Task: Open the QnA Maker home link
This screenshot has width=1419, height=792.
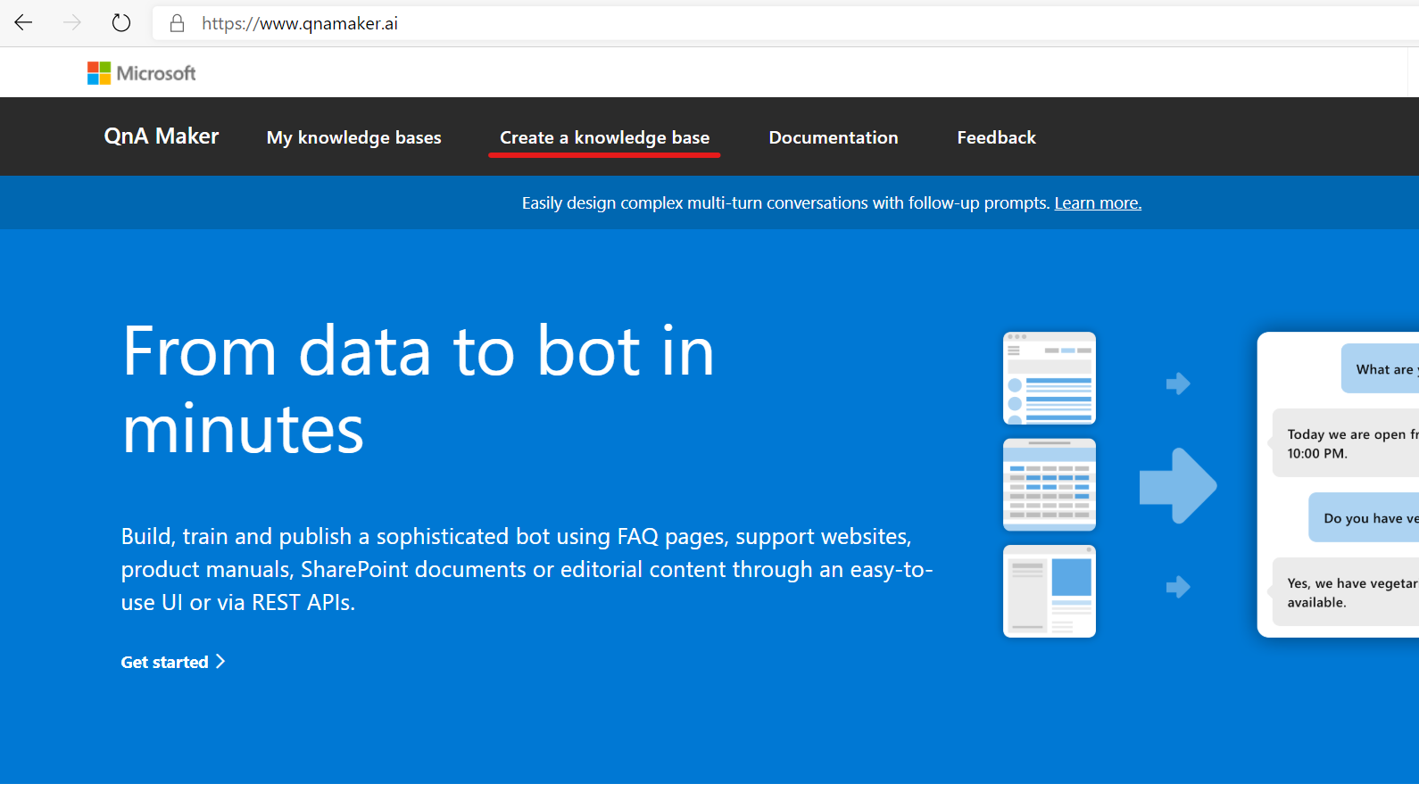Action: tap(162, 136)
